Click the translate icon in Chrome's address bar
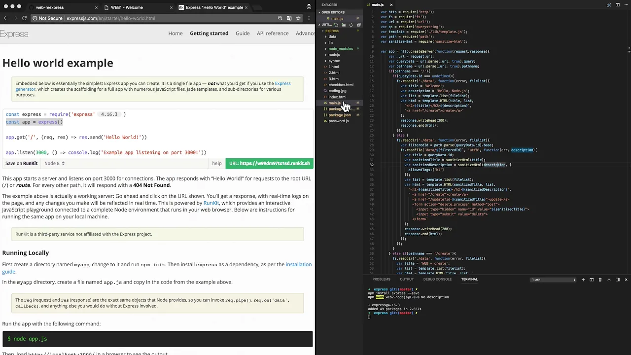Image resolution: width=631 pixels, height=355 pixels. [x=289, y=18]
